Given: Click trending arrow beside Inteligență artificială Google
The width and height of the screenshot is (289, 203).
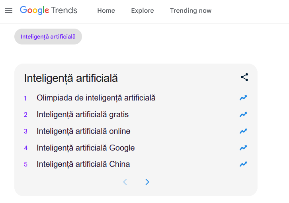Looking at the screenshot, I should click(243, 148).
